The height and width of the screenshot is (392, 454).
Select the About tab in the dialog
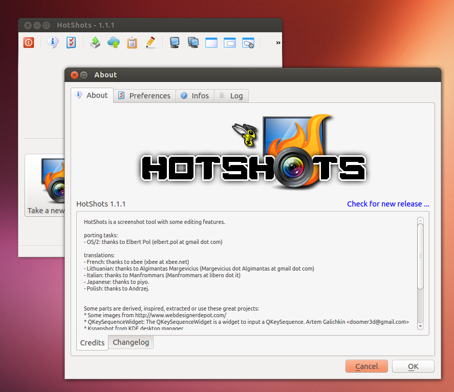92,95
